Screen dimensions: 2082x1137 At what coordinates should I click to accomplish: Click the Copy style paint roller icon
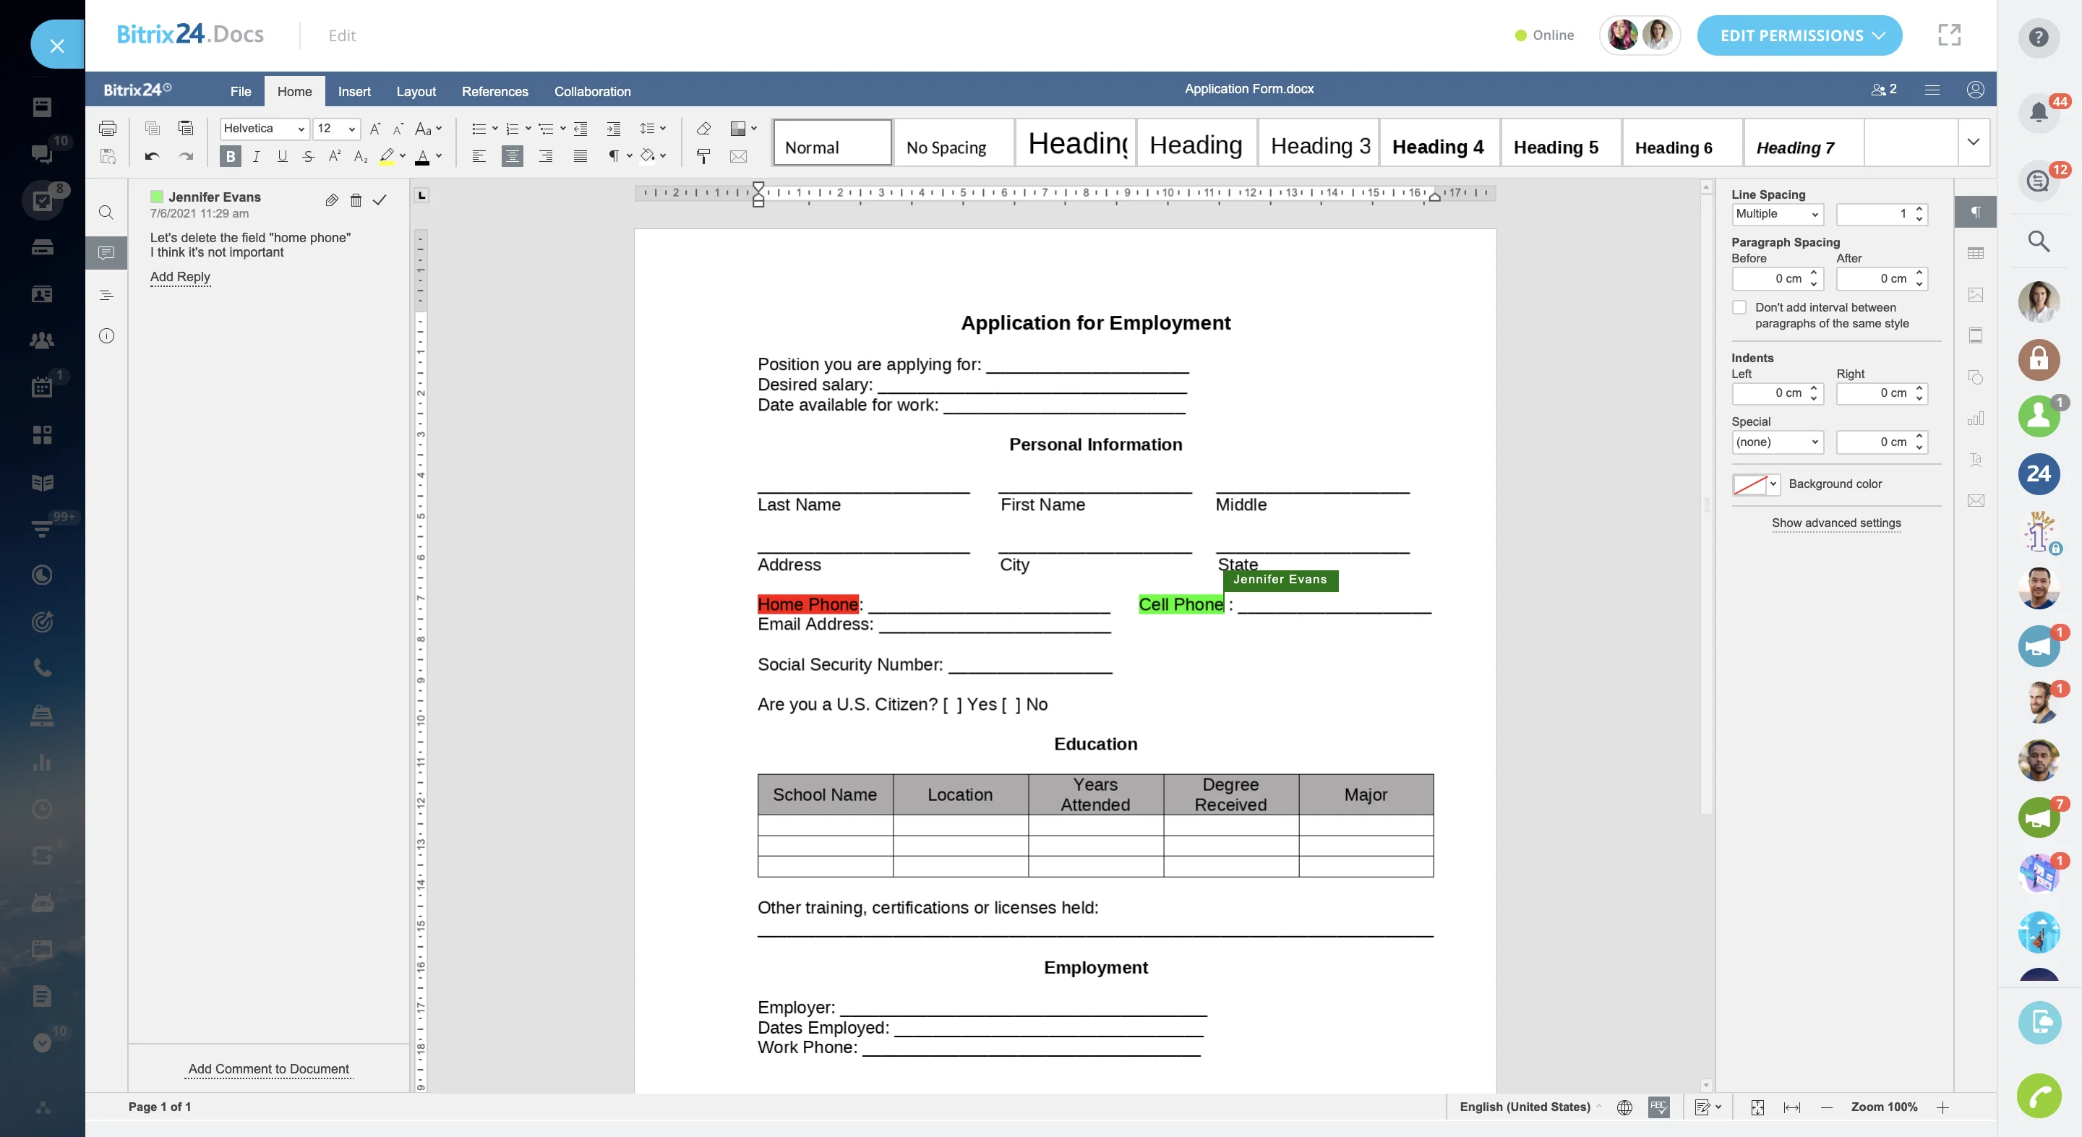tap(703, 157)
